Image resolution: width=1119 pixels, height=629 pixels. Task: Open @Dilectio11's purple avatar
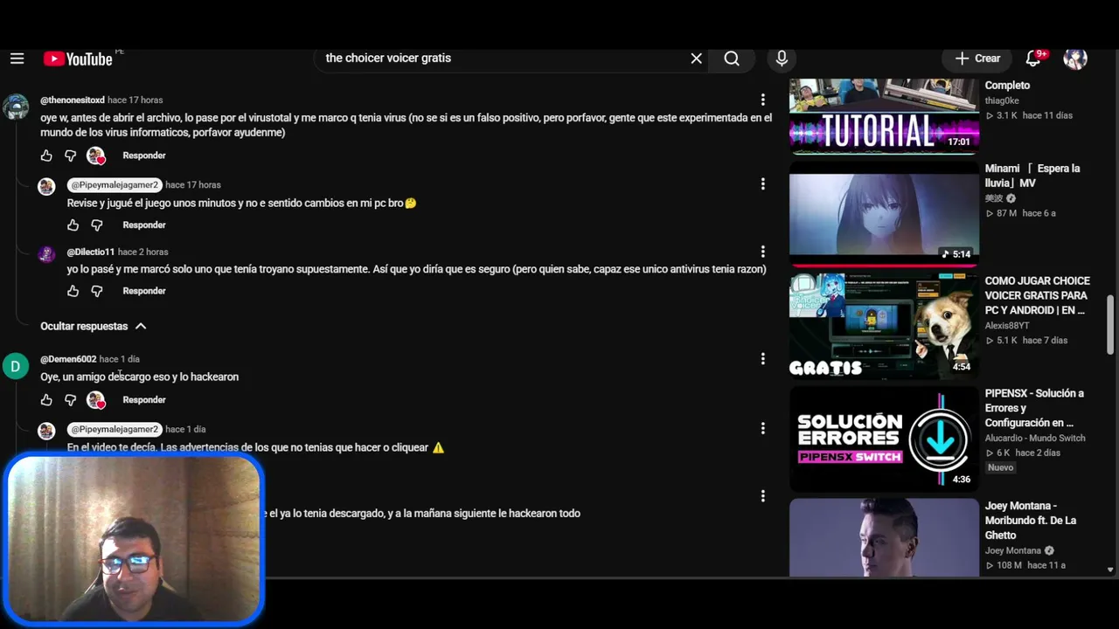pyautogui.click(x=47, y=254)
